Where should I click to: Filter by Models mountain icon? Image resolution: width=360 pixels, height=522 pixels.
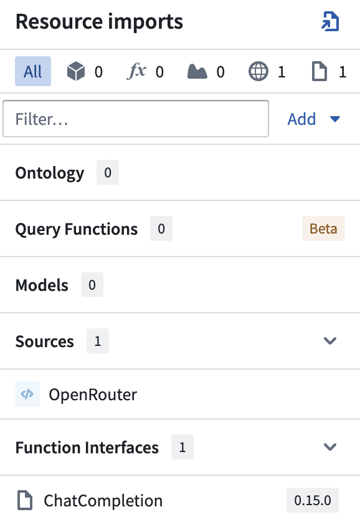pos(197,72)
